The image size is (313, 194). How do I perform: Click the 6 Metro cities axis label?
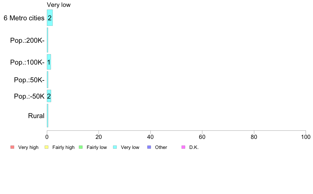tap(24, 18)
